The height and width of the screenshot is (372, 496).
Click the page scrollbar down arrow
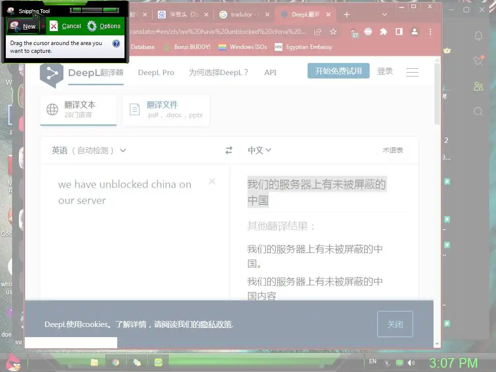coord(437,344)
